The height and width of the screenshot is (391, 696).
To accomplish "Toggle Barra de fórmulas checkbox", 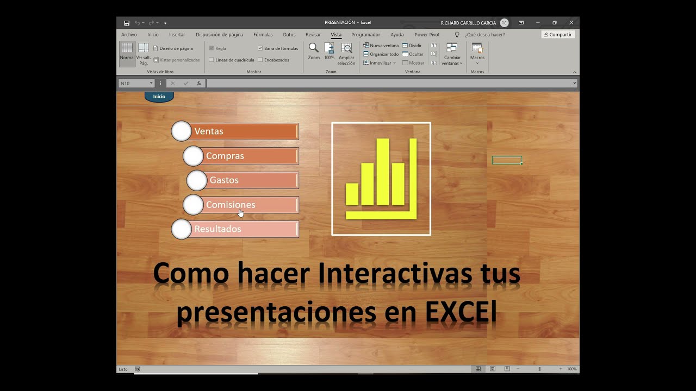I will (260, 48).
